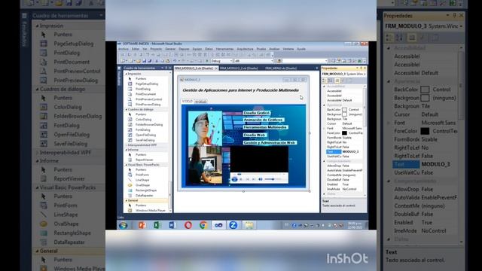
Task: Select PrintDocument control in the toolbox
Action: coord(145,94)
